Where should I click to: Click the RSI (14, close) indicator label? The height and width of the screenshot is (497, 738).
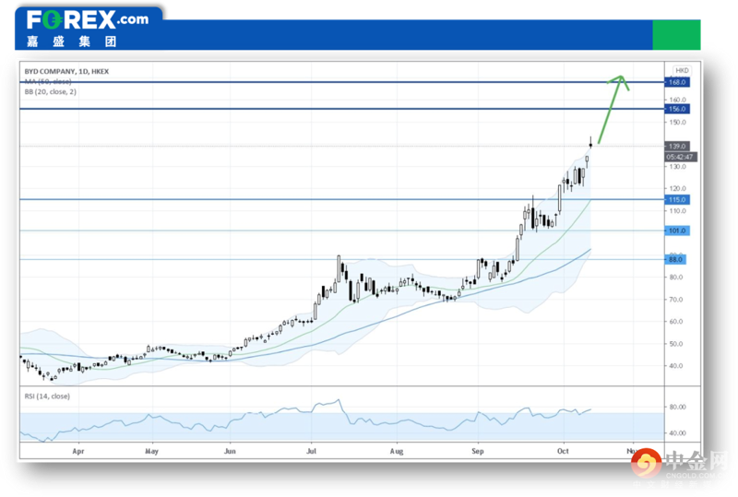(x=47, y=396)
